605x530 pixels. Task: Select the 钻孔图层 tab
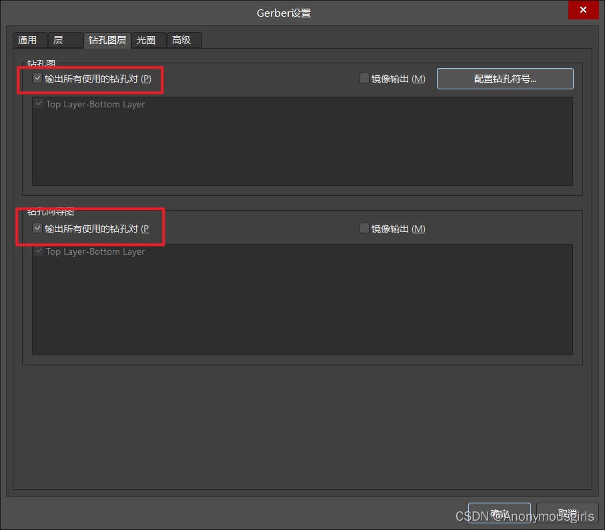(x=107, y=40)
